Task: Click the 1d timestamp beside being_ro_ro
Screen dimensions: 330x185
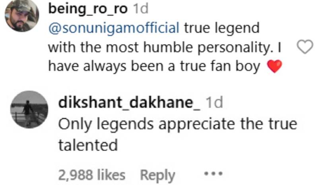Action: click(x=141, y=9)
